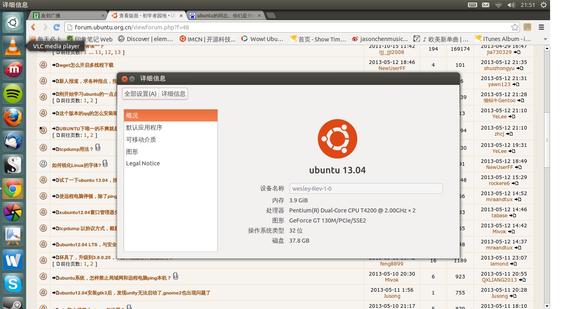View latest post icon next to yawn123
567x309 pixels.
(516, 84)
